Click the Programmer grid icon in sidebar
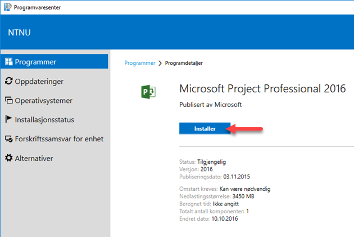Screen dimensions: 354x237 [9, 61]
